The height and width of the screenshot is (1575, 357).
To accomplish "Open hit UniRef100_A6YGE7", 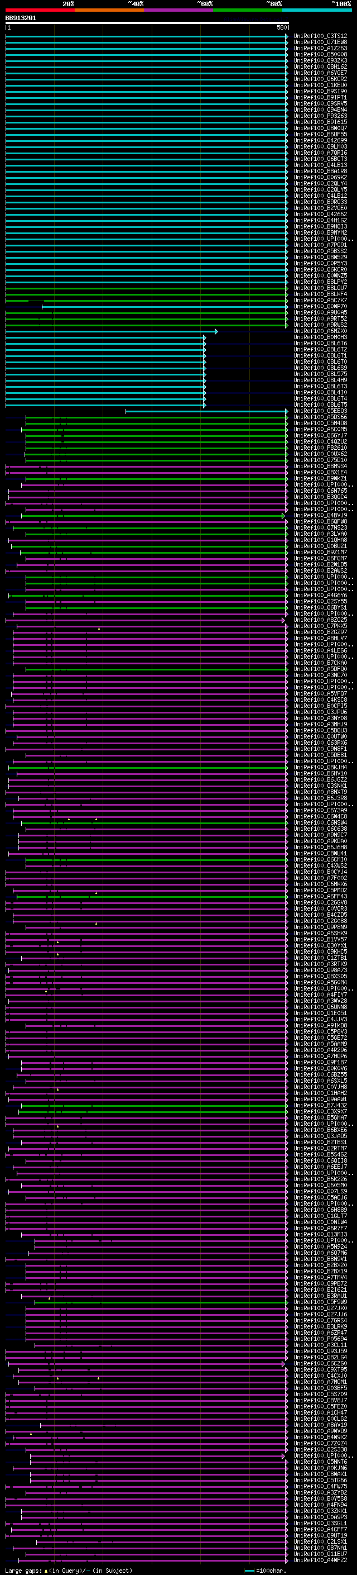I will 320,73.
